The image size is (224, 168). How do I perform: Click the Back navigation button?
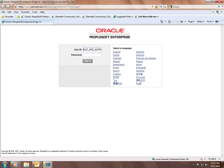[x=3, y=7]
